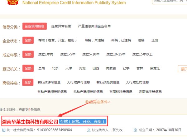Image resolution: width=187 pixels, height=140 pixels.
Task: Click the national emblem logo
Action: tap(13, 2)
